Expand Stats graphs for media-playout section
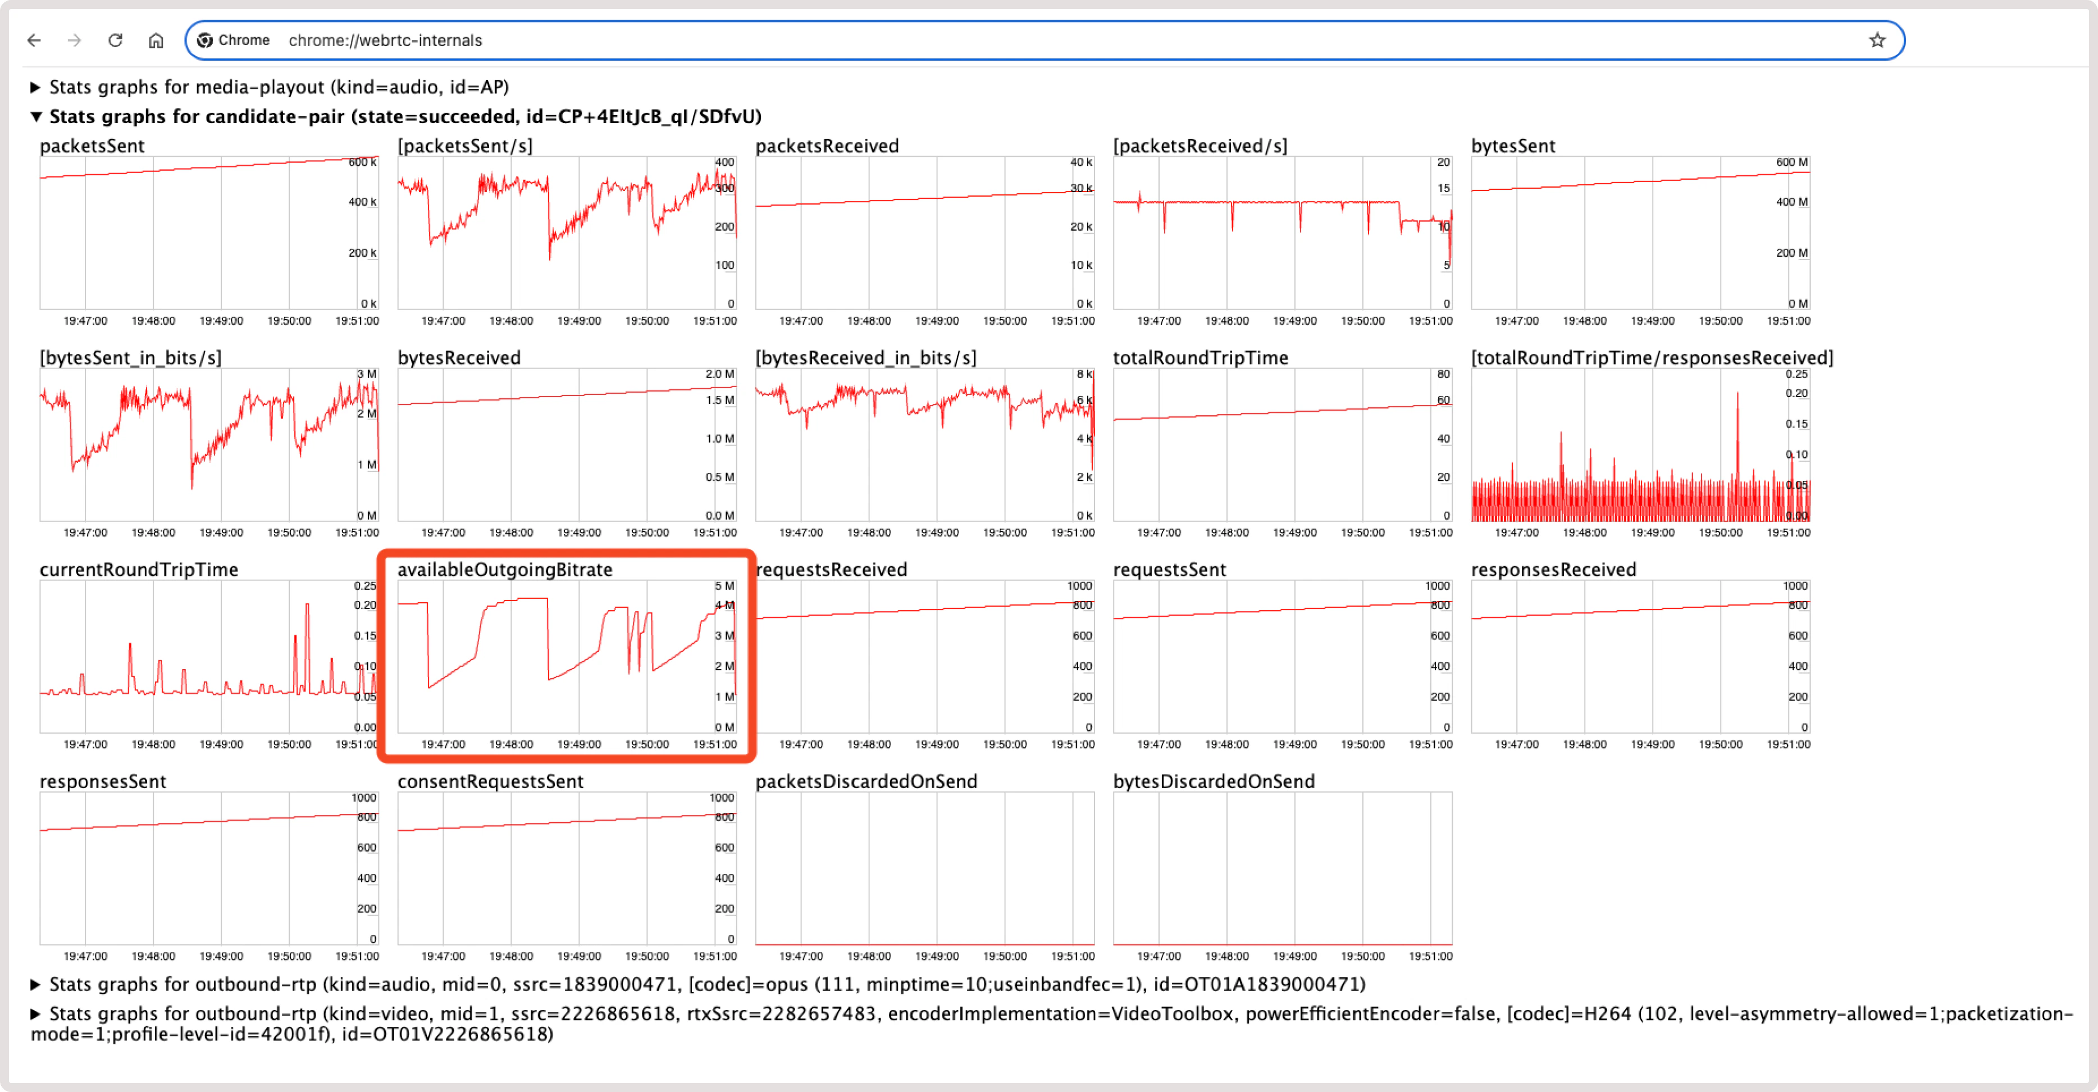This screenshot has width=2098, height=1092. [36, 87]
